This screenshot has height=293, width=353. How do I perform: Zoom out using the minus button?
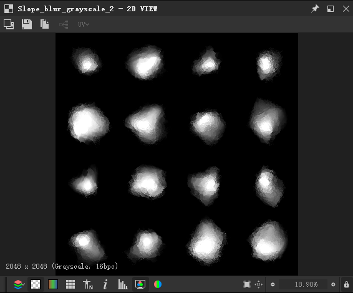(x=273, y=284)
